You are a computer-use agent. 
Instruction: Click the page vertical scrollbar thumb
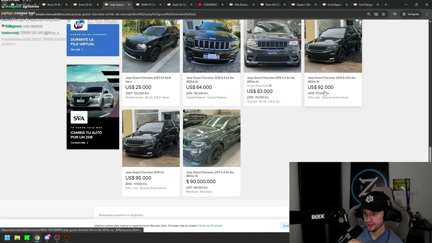(x=430, y=155)
